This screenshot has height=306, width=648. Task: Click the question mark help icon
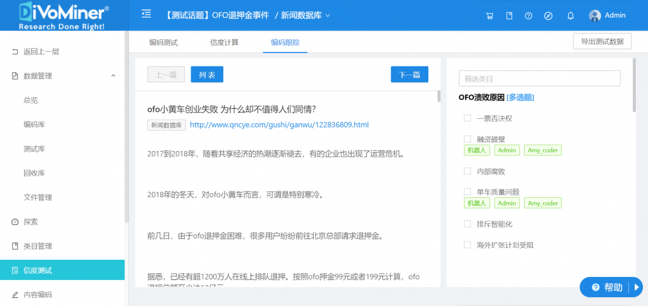tap(528, 16)
